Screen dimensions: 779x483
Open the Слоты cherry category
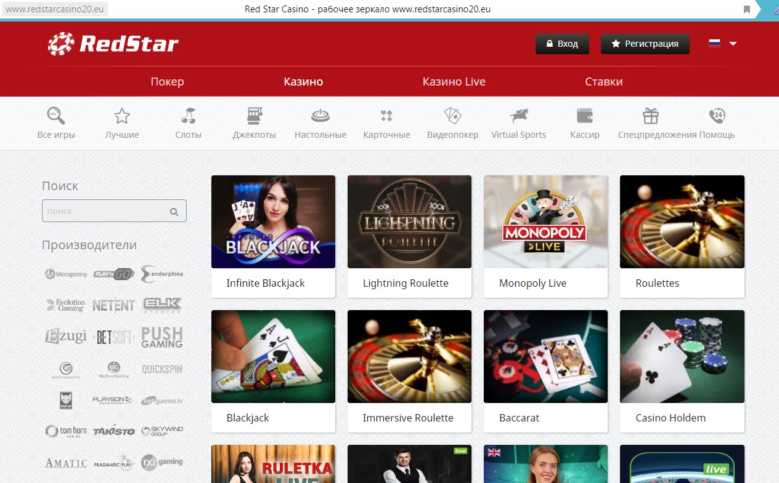(189, 116)
